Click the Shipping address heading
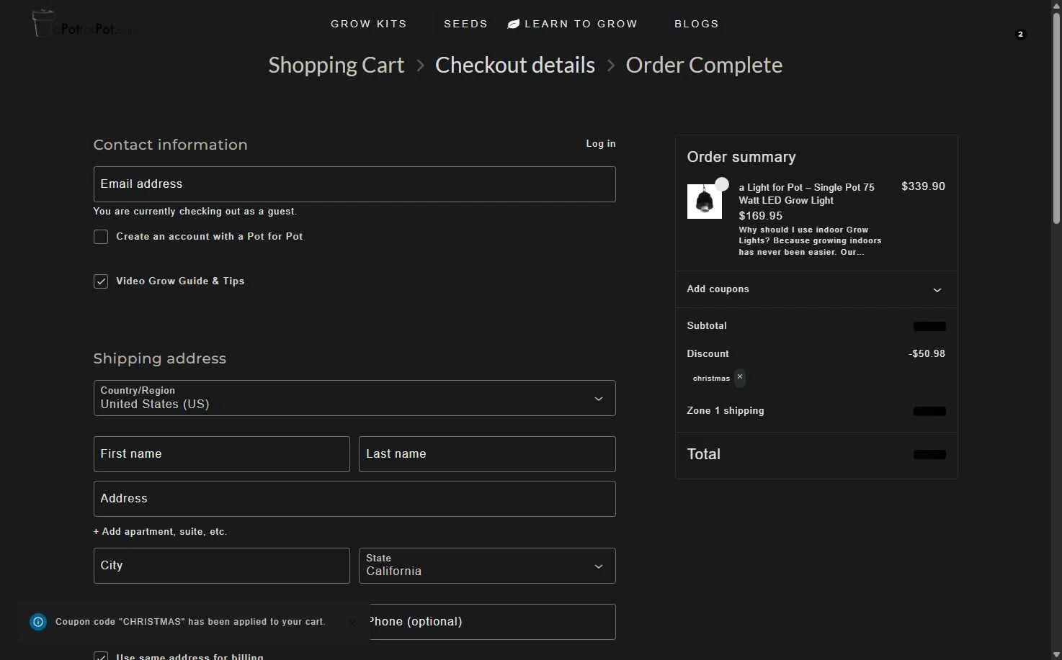The image size is (1062, 660). click(160, 358)
